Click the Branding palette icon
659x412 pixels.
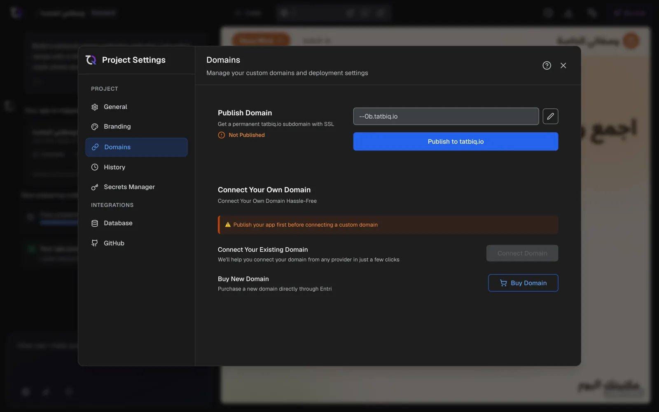(x=95, y=127)
